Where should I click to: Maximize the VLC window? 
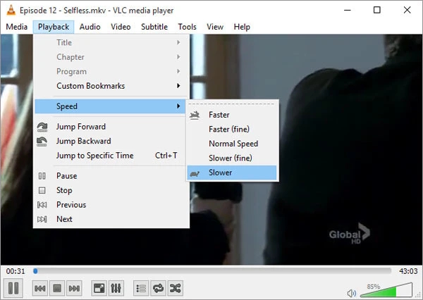[377, 11]
